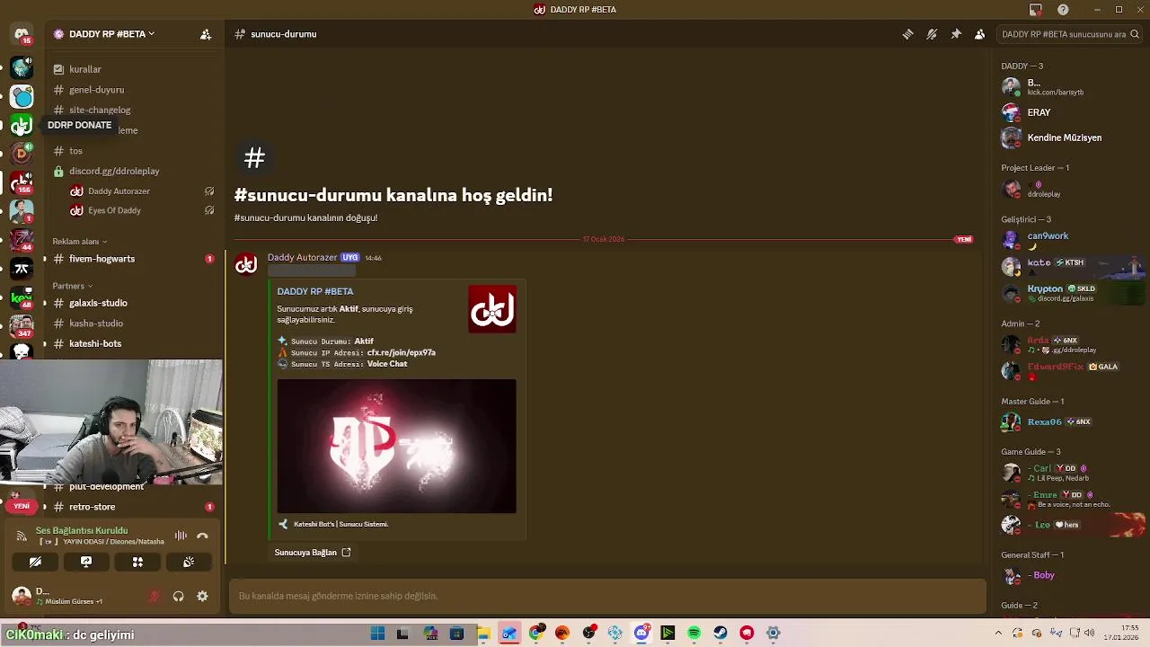Open threads icon in channel header
This screenshot has height=647, width=1150.
pyautogui.click(x=908, y=34)
